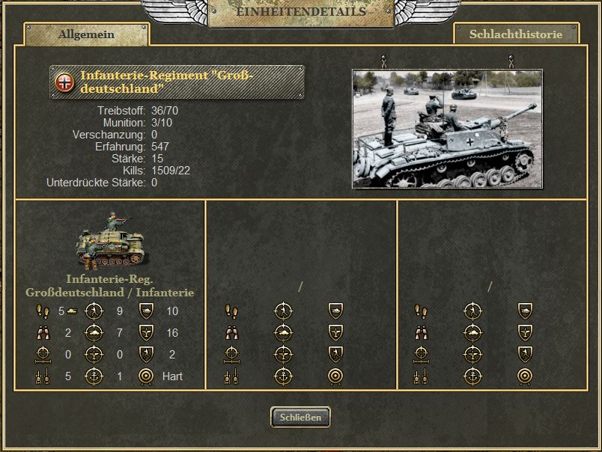The image size is (602, 452).
Task: Click the Schließen button
Action: tap(300, 417)
